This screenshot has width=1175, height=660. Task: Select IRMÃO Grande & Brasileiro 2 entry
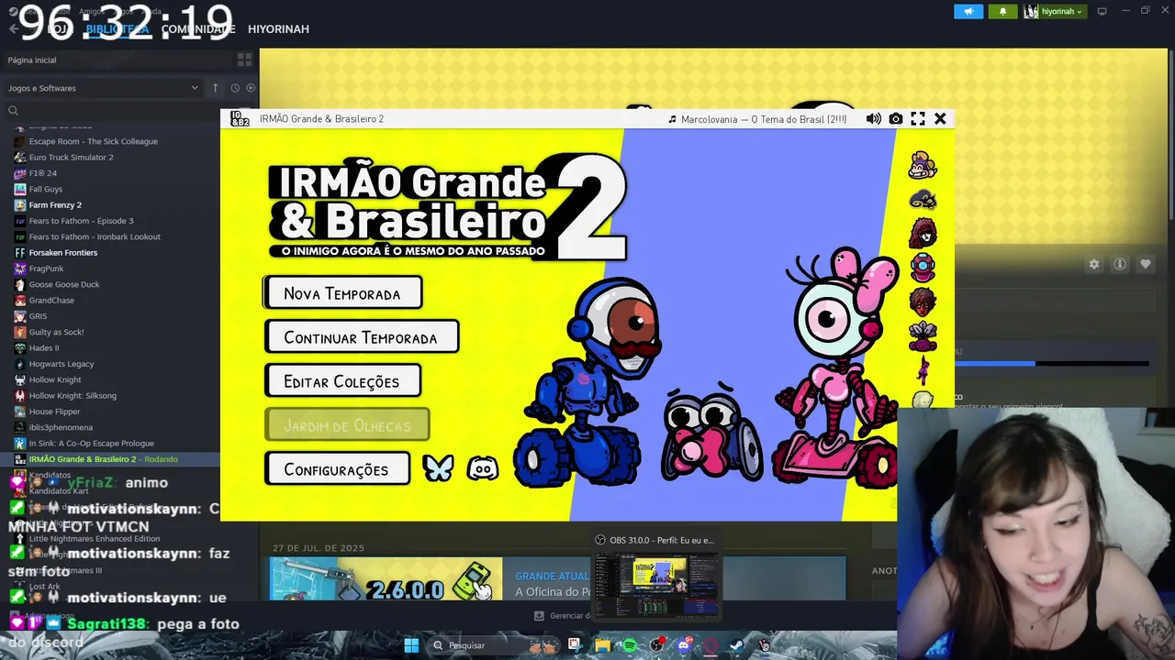click(x=110, y=459)
